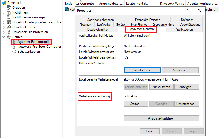Switch to the Laufwerke tab
This screenshot has width=219, height=138.
click(x=104, y=25)
